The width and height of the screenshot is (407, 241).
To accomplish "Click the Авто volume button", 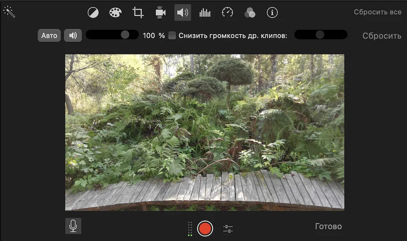I will click(x=49, y=36).
